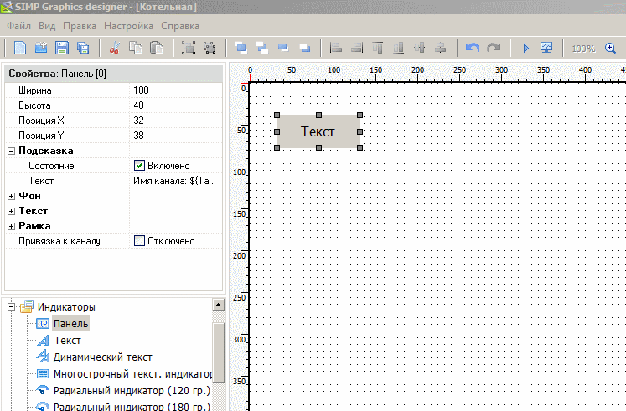Select the Текст panel on the canvas

pyautogui.click(x=318, y=131)
